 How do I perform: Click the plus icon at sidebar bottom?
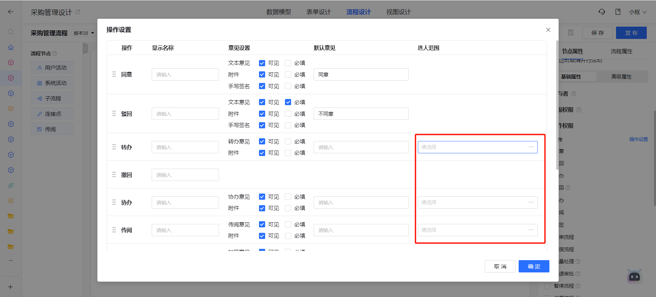pos(11,287)
